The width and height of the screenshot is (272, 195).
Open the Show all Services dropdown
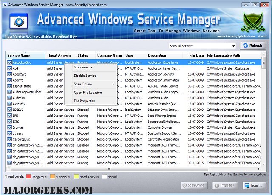[202, 46]
